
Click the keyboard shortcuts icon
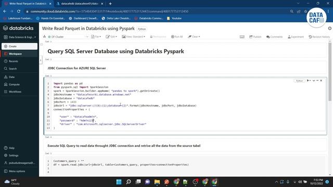(x=242, y=37)
